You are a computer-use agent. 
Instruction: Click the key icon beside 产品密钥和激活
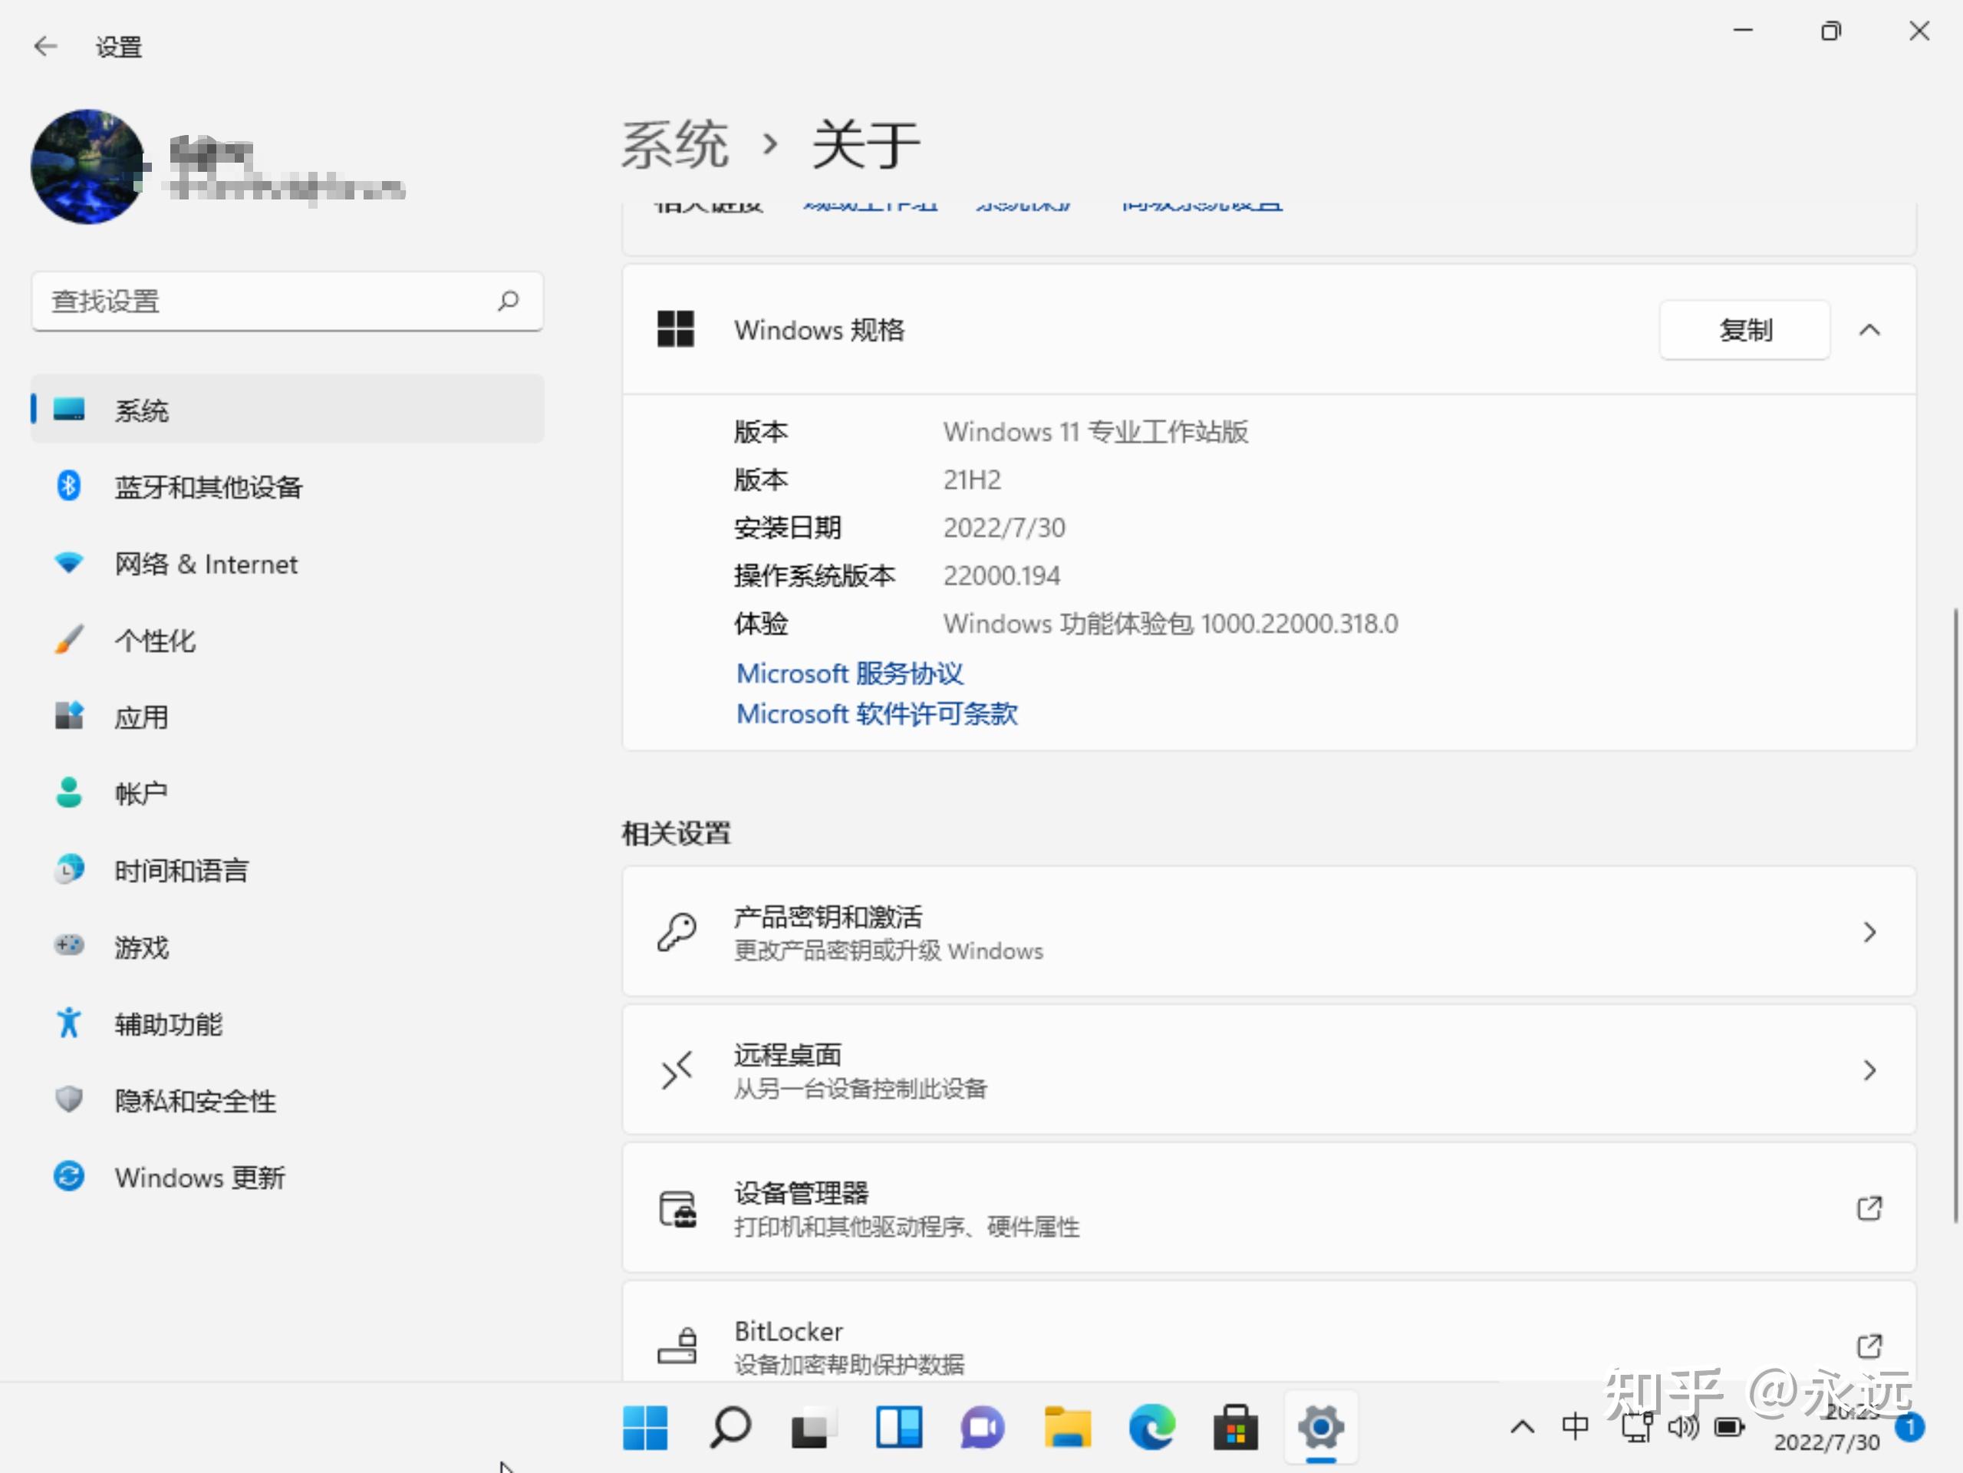point(678,931)
